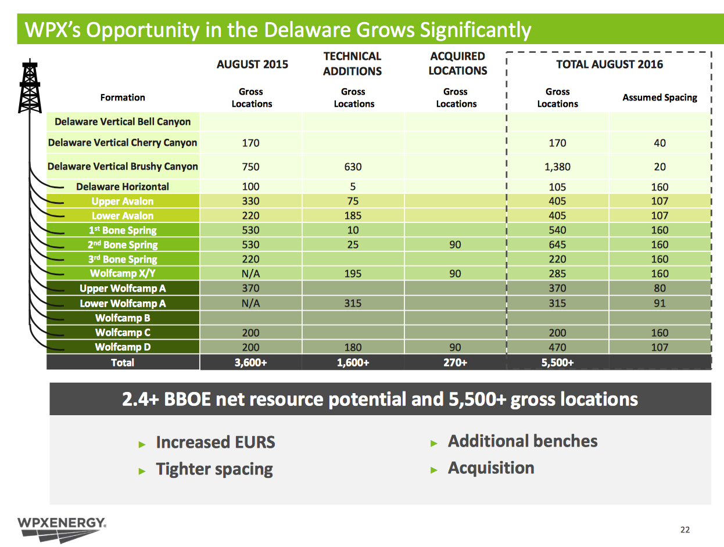This screenshot has width=724, height=547.
Task: Select the Upper Wolfcamp A row label
Action: 123,288
